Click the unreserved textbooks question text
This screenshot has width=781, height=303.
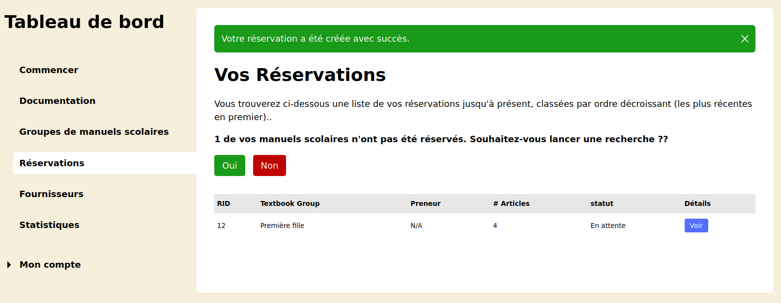(441, 139)
